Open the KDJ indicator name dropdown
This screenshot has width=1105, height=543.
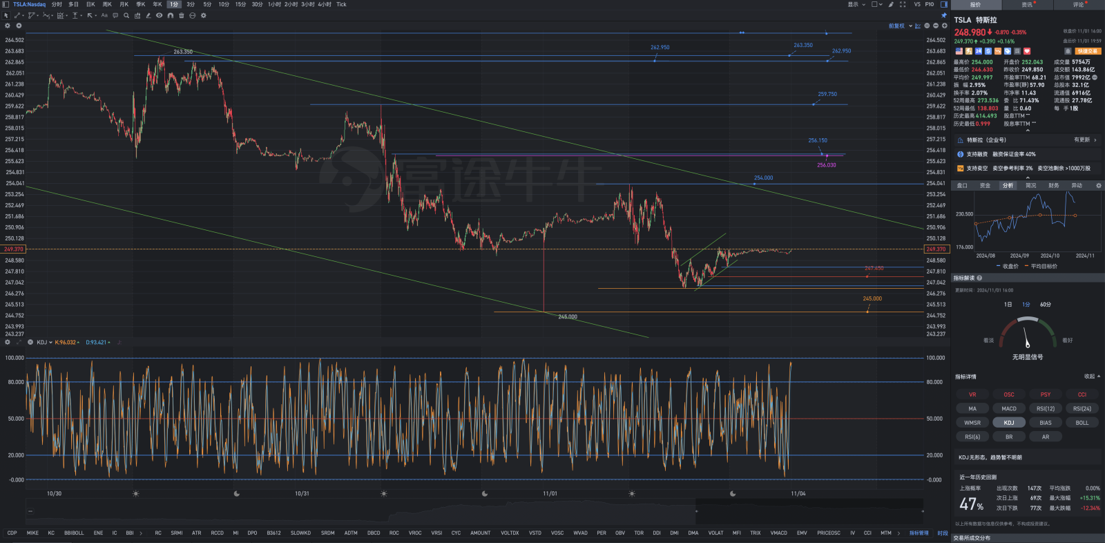pyautogui.click(x=45, y=342)
